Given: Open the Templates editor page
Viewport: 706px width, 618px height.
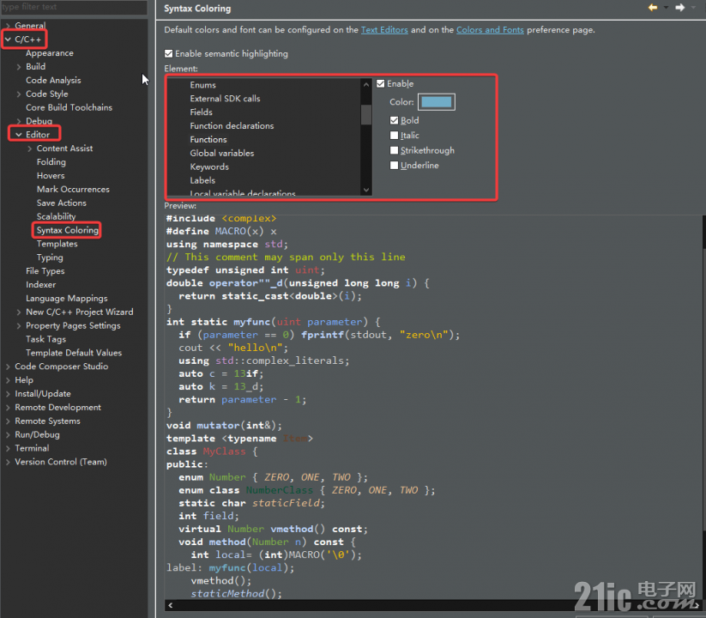Looking at the screenshot, I should (x=57, y=244).
